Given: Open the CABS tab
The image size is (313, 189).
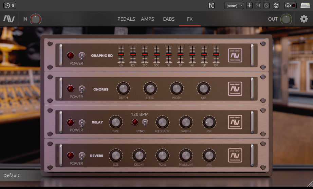Looking at the screenshot, I should click(x=169, y=19).
